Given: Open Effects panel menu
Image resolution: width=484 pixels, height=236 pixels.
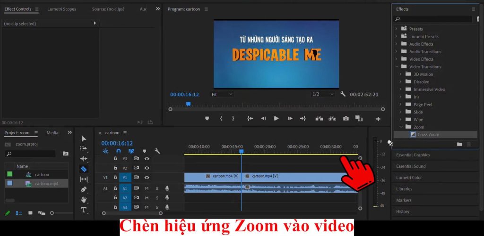Looking at the screenshot, I should (x=473, y=9).
